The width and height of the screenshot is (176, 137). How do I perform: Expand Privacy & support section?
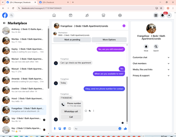click(151, 76)
